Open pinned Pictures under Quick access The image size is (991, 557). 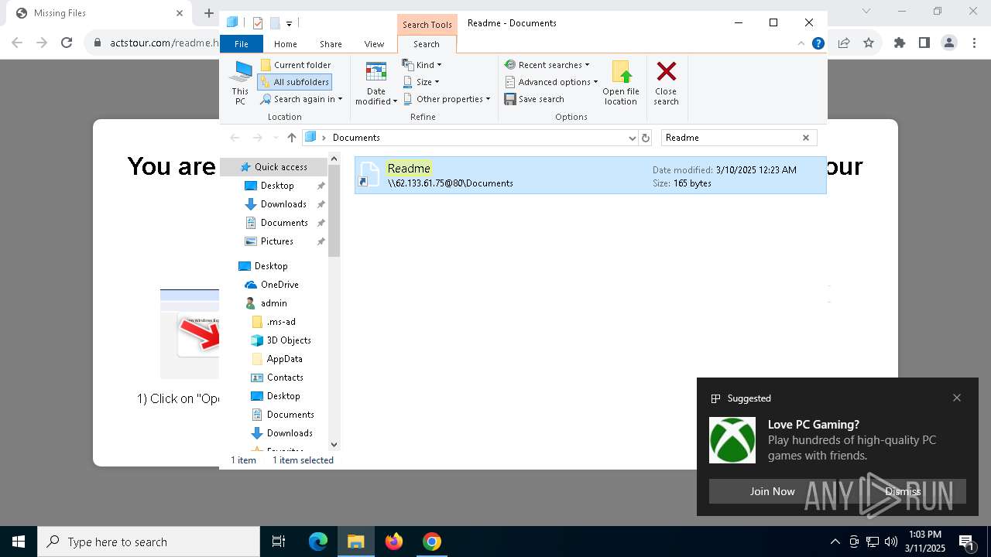[277, 241]
